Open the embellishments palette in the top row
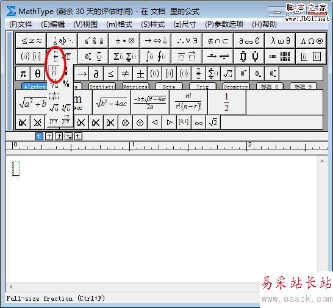Image resolution: width=333 pixels, height=308 pixels. 93,40
